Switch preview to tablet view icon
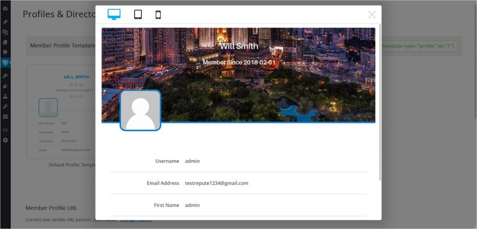477x229 pixels. (x=138, y=14)
